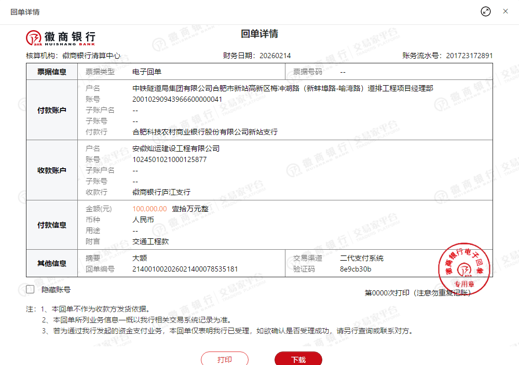Click the payee name 安徽灿运建设工程有限公司

(176, 148)
